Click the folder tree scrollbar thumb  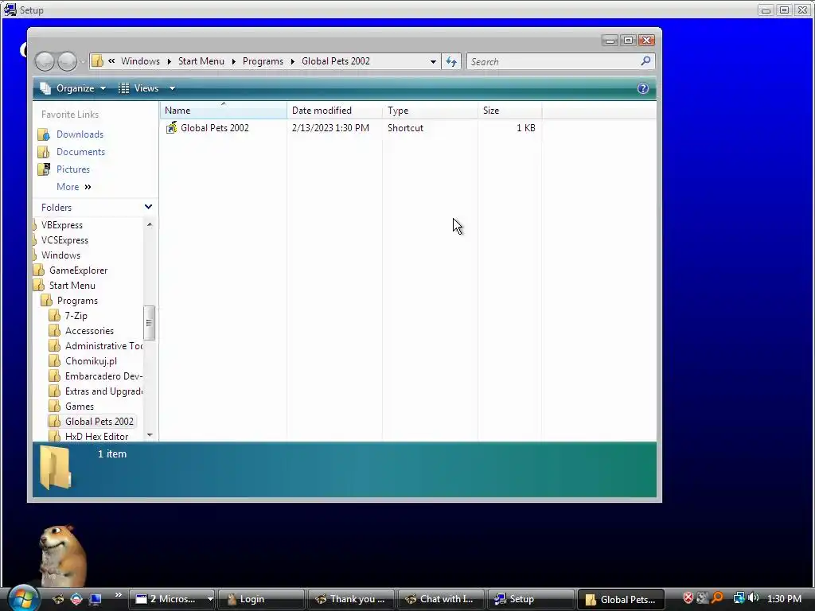coord(149,323)
